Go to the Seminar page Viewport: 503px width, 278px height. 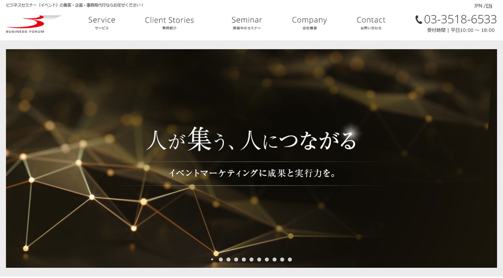[x=247, y=23]
